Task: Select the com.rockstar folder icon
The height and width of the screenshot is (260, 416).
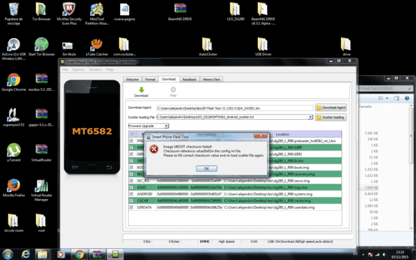Action: [x=124, y=46]
